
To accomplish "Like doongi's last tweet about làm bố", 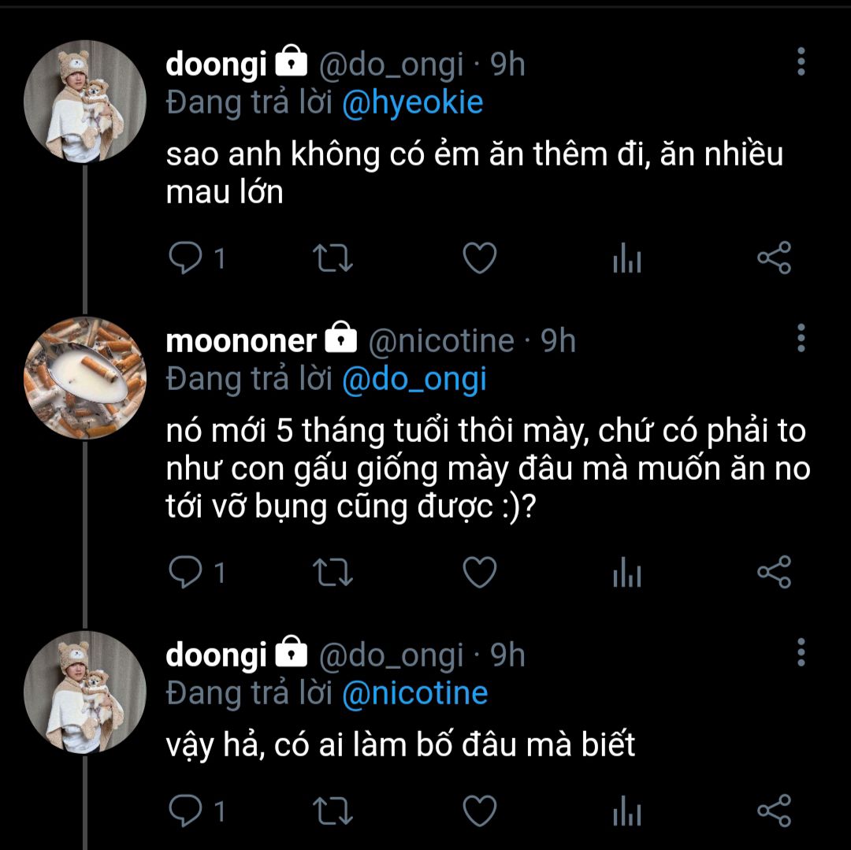I will click(479, 811).
